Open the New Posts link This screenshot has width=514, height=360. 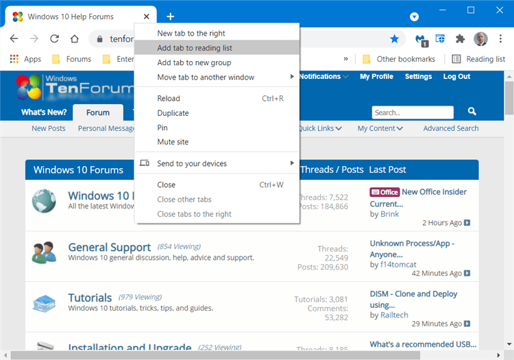point(49,128)
